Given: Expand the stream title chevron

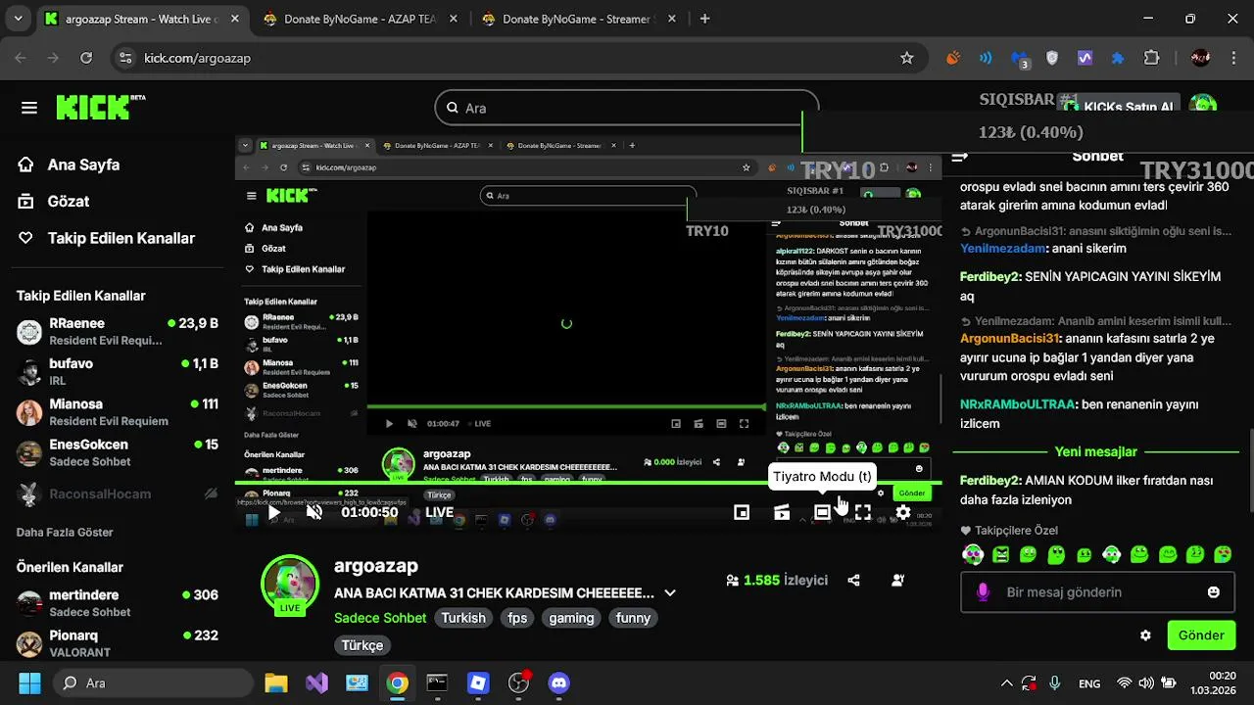Looking at the screenshot, I should (x=670, y=592).
